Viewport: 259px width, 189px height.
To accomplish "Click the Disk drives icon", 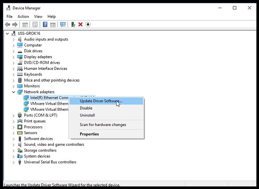I will coord(20,51).
